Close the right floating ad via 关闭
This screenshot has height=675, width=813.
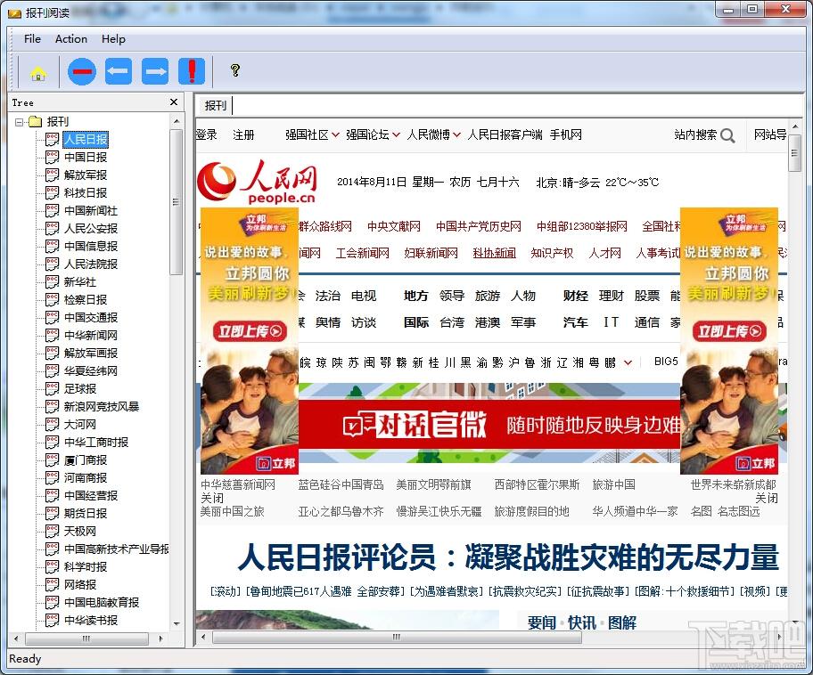pyautogui.click(x=767, y=498)
